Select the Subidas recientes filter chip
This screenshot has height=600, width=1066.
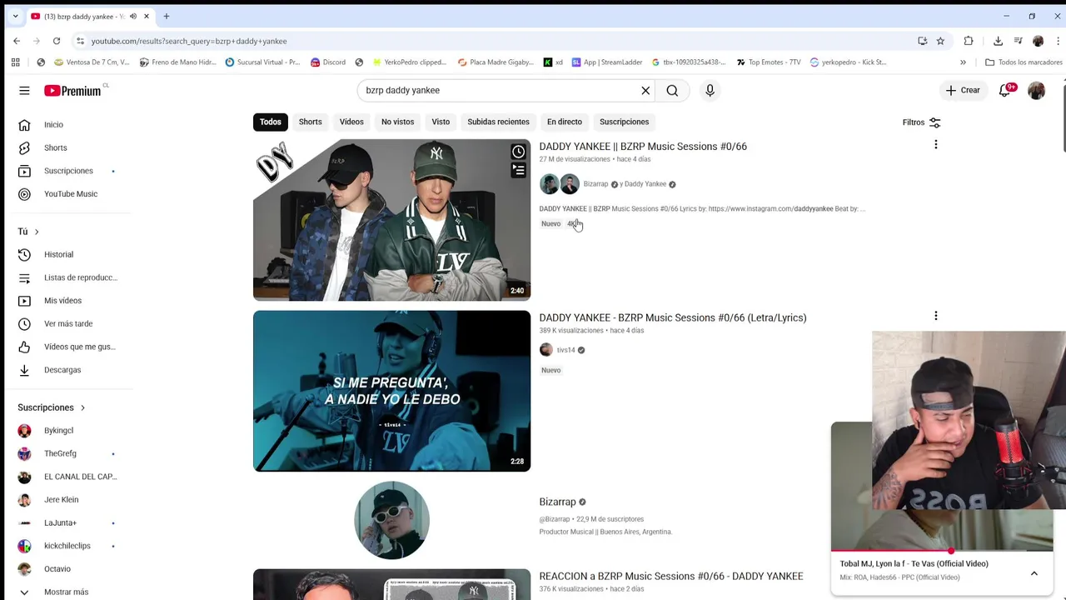pyautogui.click(x=498, y=122)
